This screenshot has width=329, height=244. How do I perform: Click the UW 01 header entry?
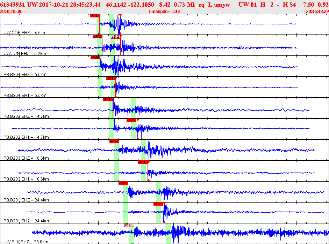pos(248,5)
